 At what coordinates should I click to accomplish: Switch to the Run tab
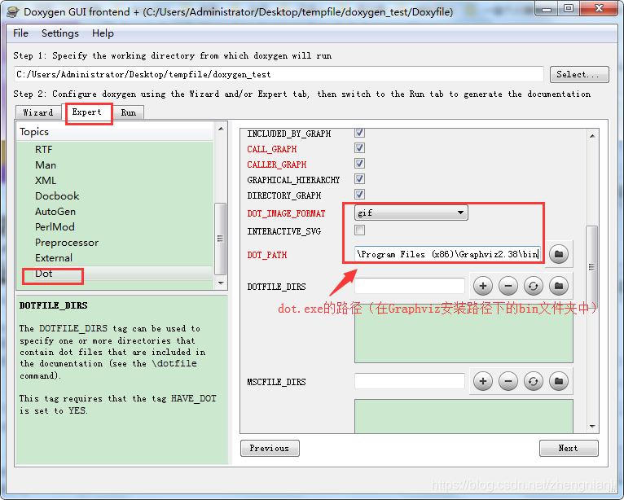(x=129, y=112)
